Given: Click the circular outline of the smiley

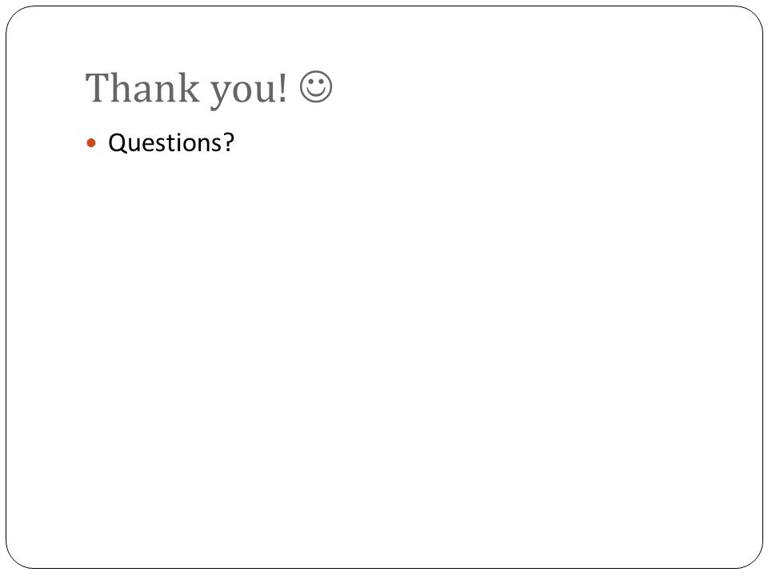Looking at the screenshot, I should click(300, 86).
